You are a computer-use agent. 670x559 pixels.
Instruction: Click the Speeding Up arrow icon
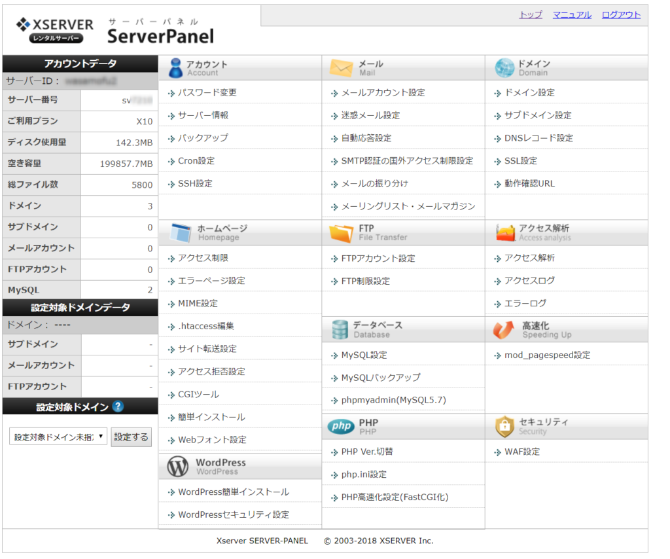pos(503,329)
